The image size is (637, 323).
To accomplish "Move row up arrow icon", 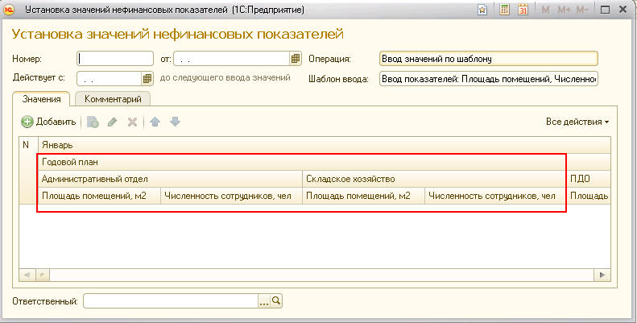I will pos(155,122).
